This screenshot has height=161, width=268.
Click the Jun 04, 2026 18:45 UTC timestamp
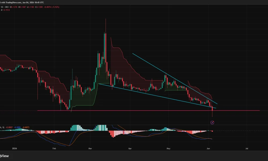(33, 2)
